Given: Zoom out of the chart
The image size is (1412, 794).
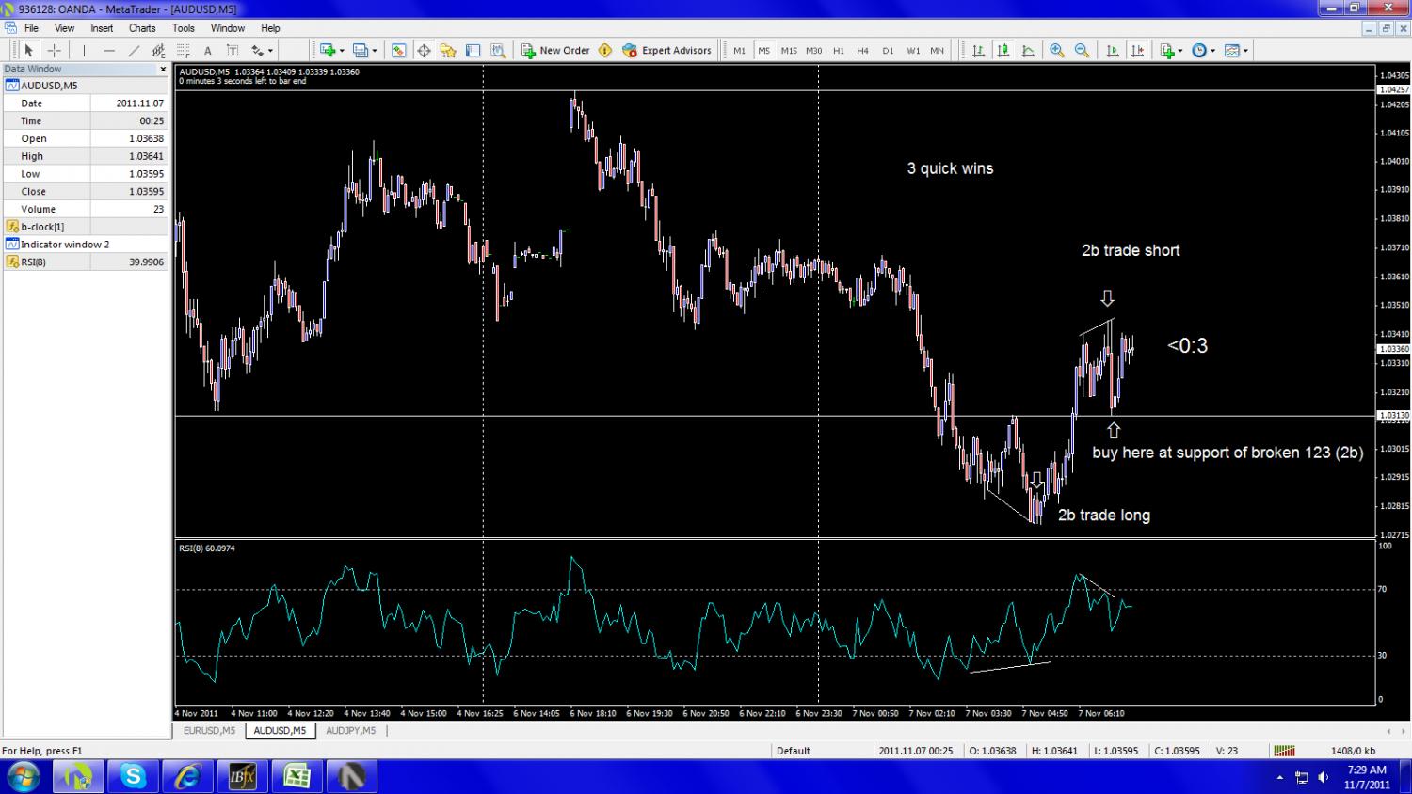Looking at the screenshot, I should (x=1082, y=50).
